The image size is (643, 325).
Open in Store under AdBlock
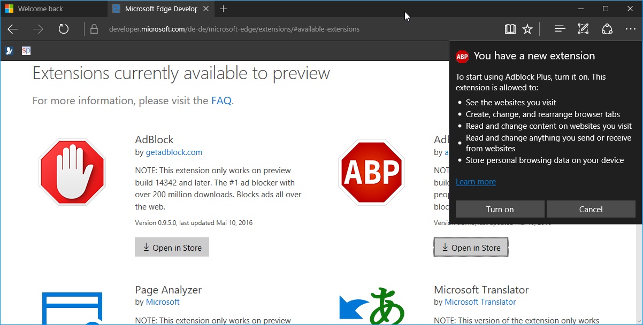point(172,247)
